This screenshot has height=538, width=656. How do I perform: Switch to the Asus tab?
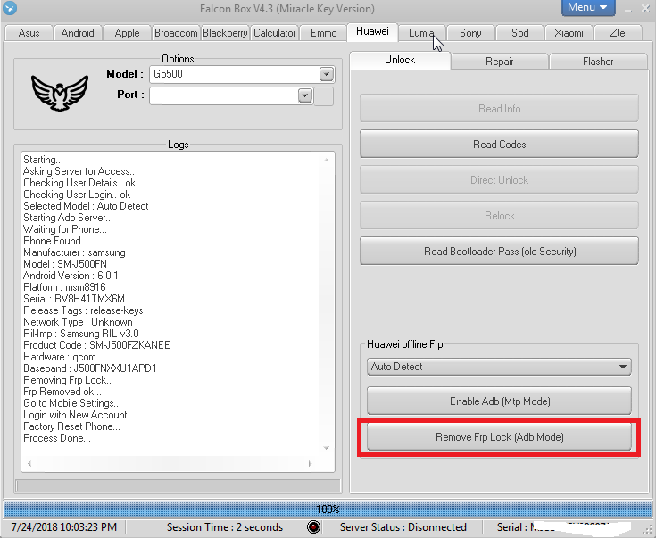[x=29, y=33]
